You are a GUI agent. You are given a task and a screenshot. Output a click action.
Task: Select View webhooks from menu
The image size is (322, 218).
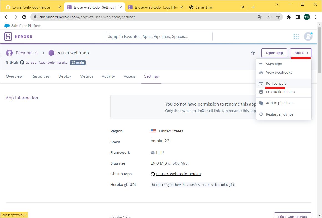284,72
